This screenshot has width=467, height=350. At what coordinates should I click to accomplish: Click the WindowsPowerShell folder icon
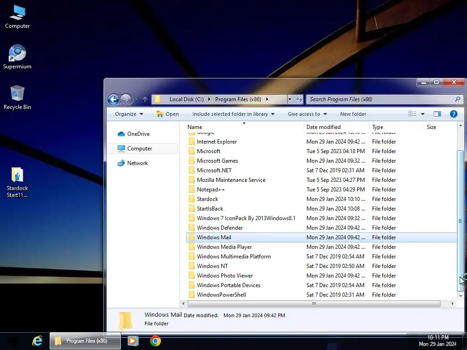point(192,295)
